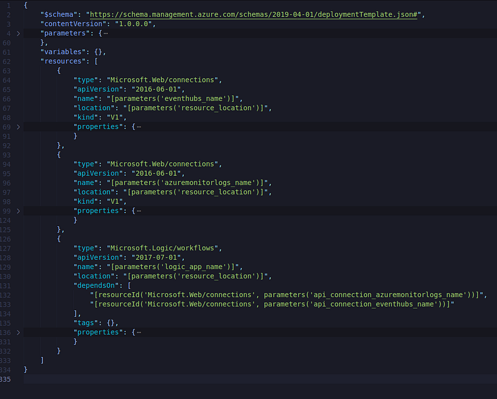Click 'resource_location' on line 67
Viewport: 497px width, 399px height.
point(216,108)
